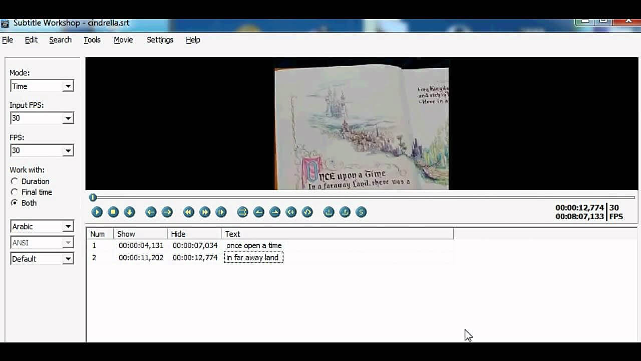Screen dimensions: 641x361
Task: Click show time 00:00:11,202
Action: [141, 258]
